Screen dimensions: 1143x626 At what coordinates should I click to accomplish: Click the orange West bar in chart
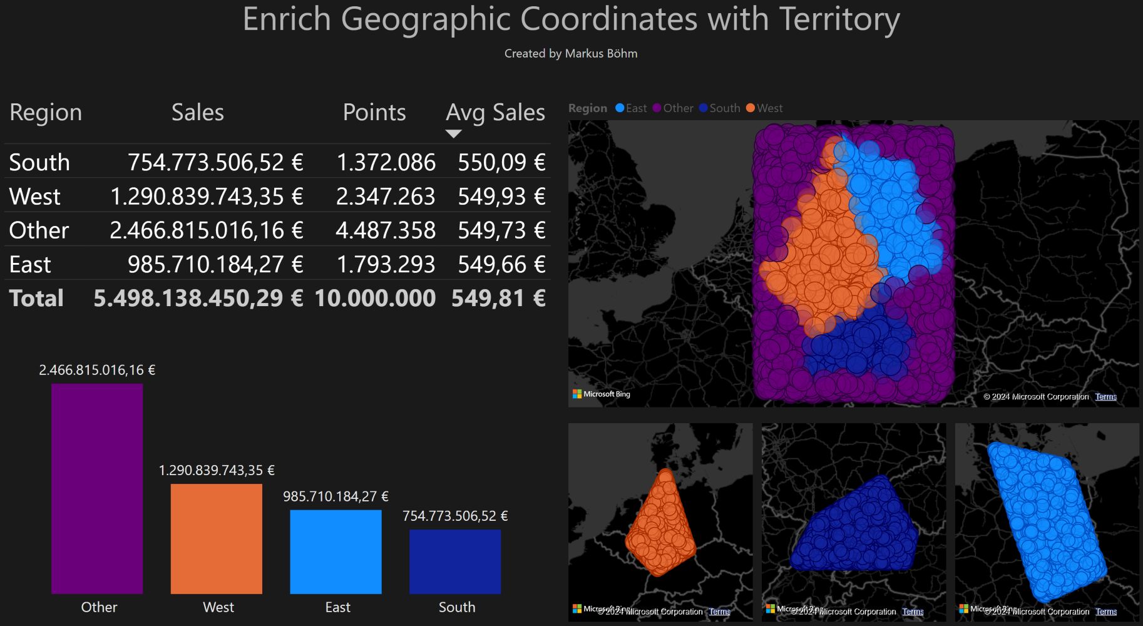coord(217,539)
